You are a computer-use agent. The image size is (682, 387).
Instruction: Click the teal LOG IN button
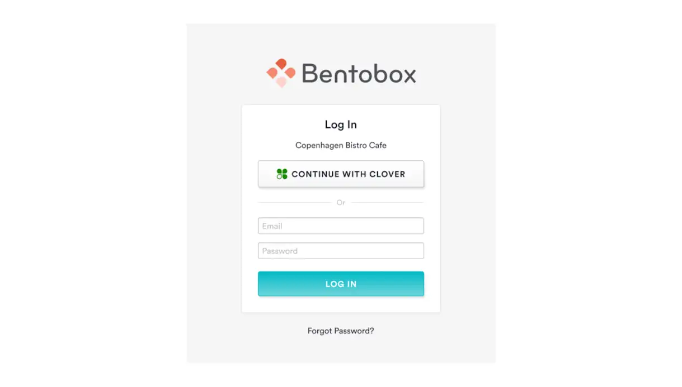(341, 284)
